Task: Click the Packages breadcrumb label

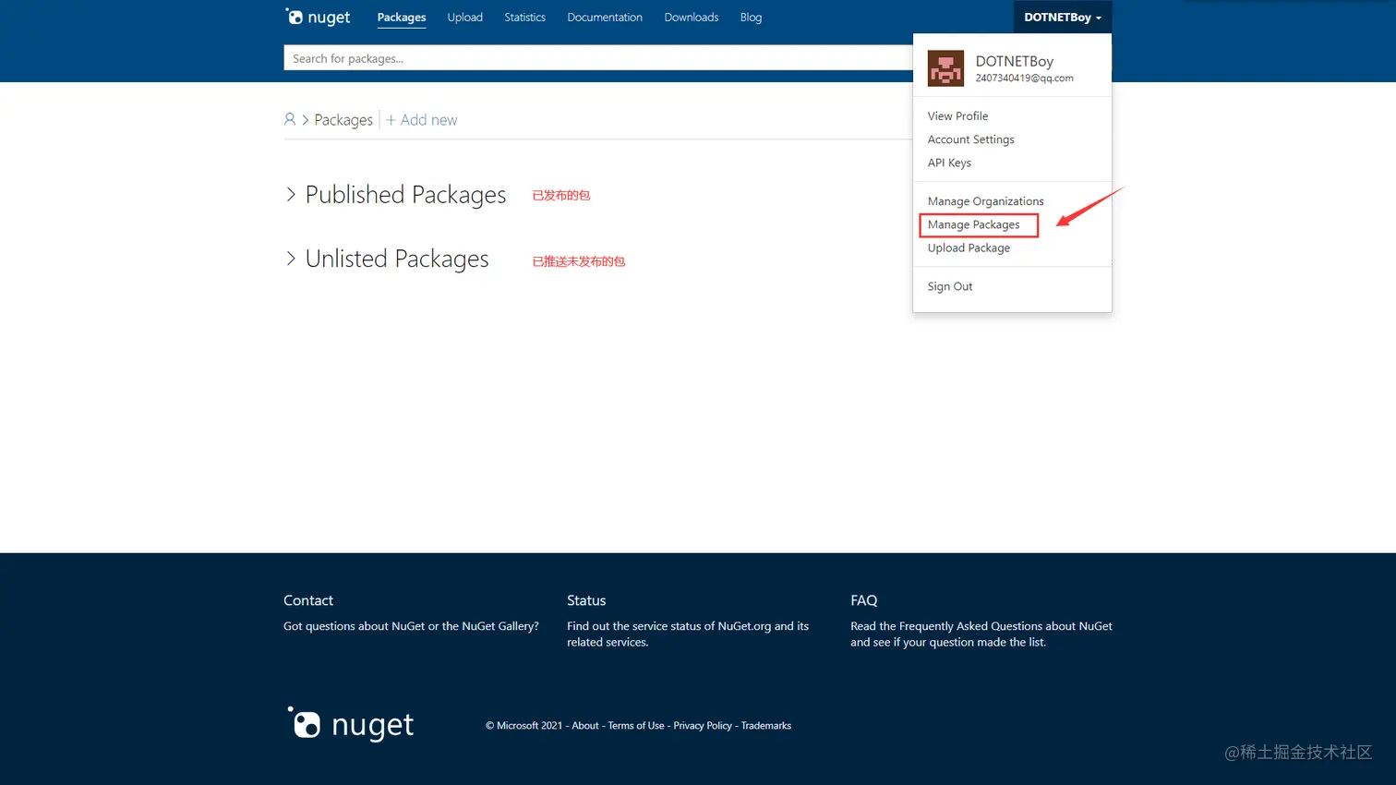Action: [343, 120]
